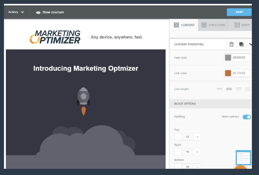
Task: Duplicate the content block with copy icon
Action: pyautogui.click(x=241, y=44)
